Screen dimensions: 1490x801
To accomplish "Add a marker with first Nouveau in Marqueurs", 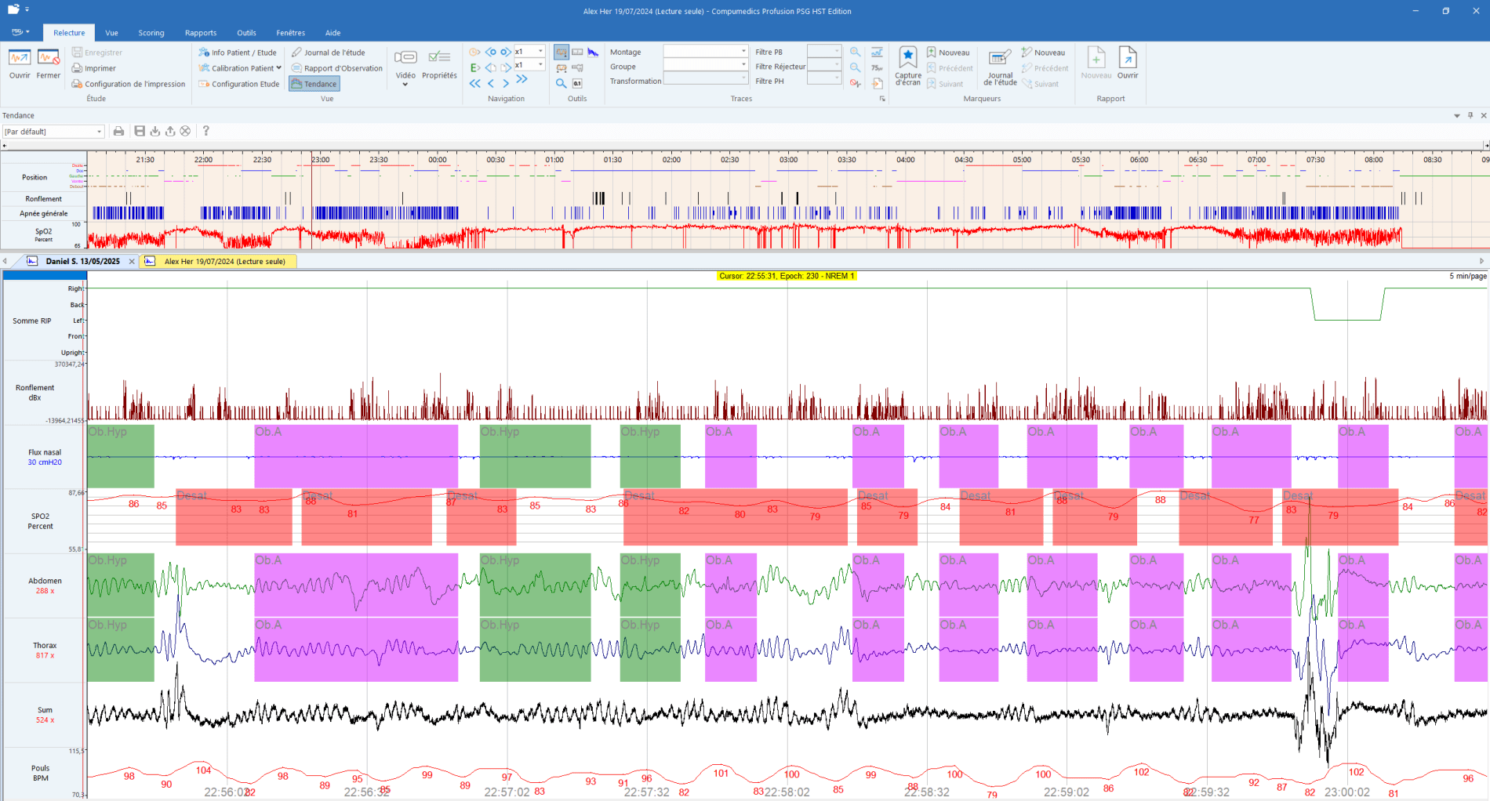I will [948, 53].
